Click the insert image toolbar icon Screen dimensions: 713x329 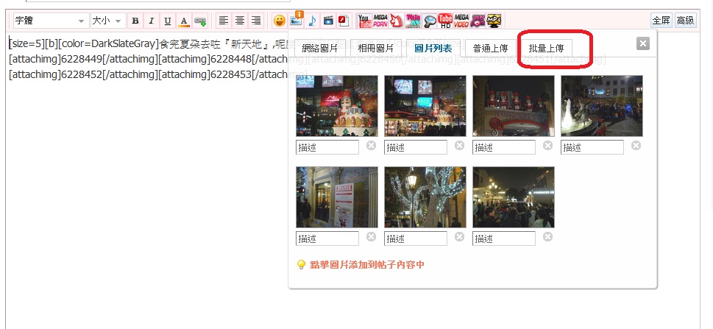(296, 21)
